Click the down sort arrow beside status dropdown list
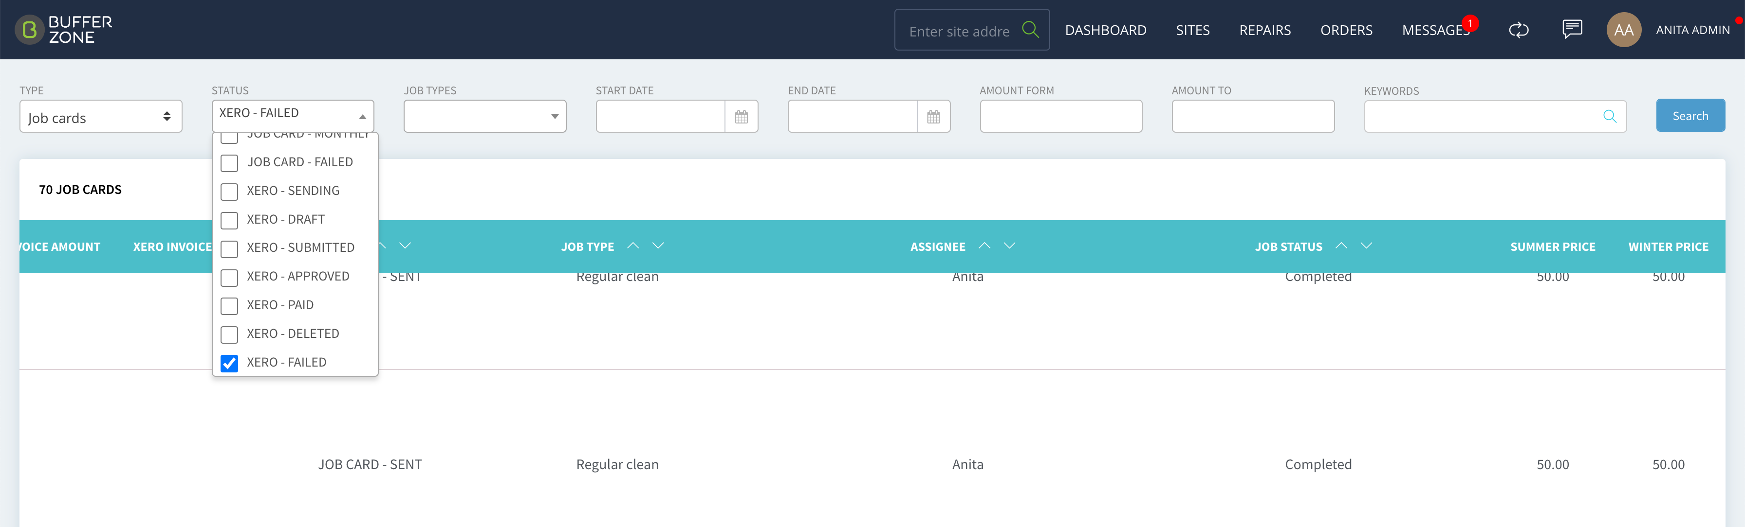This screenshot has width=1745, height=527. click(405, 246)
